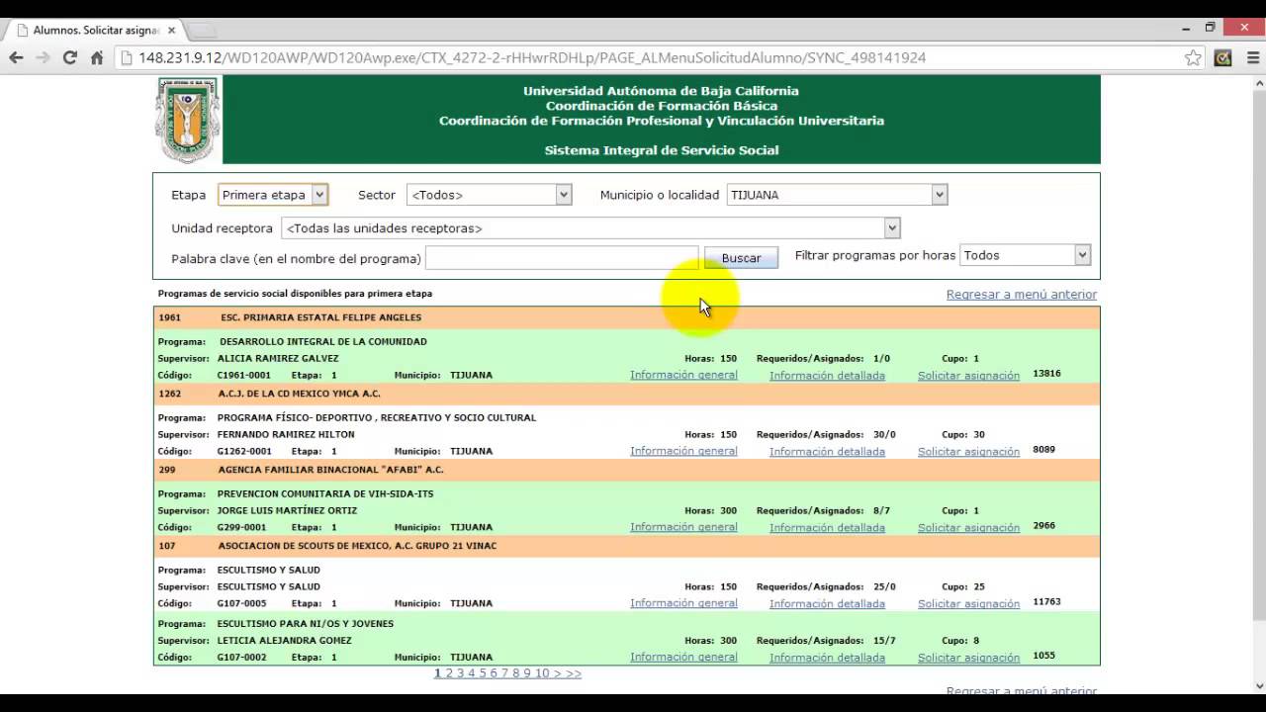Viewport: 1266px width, 712px height.
Task: Open Información general for code C1961-0001
Action: coord(683,375)
